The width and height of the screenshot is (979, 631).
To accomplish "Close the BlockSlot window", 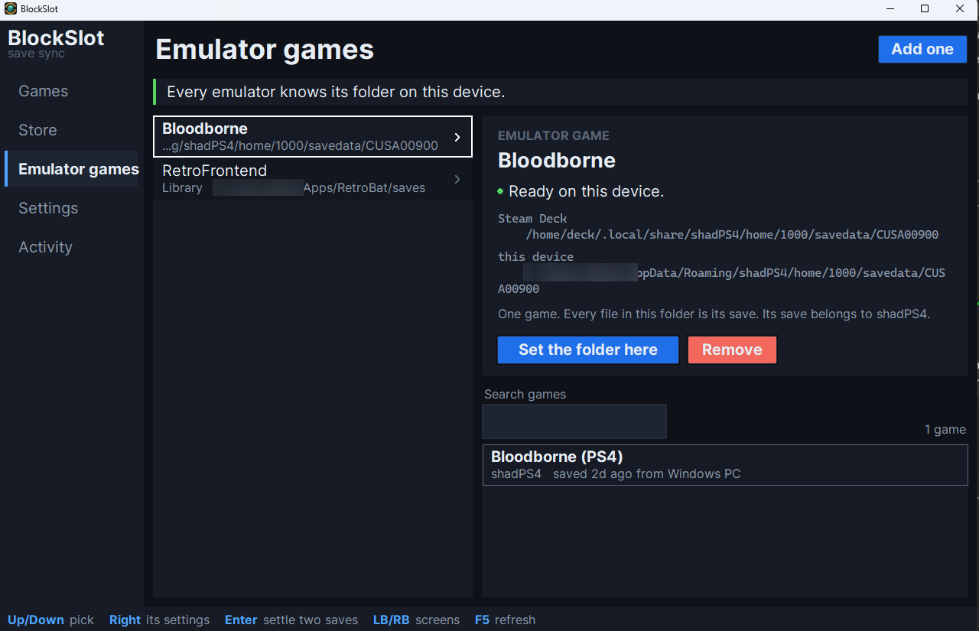I will [x=961, y=9].
